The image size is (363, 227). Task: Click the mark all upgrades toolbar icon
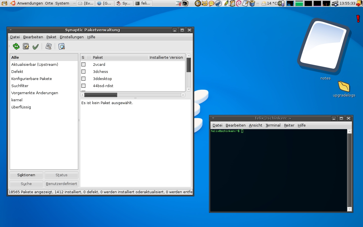tap(26, 46)
